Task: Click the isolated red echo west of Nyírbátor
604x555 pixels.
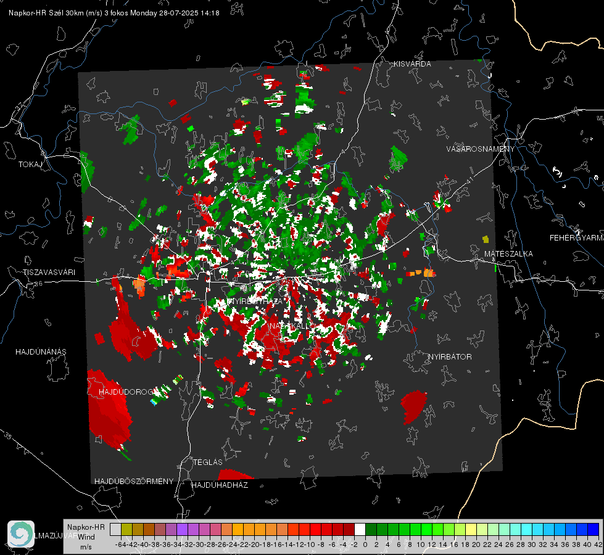Action: 414,407
